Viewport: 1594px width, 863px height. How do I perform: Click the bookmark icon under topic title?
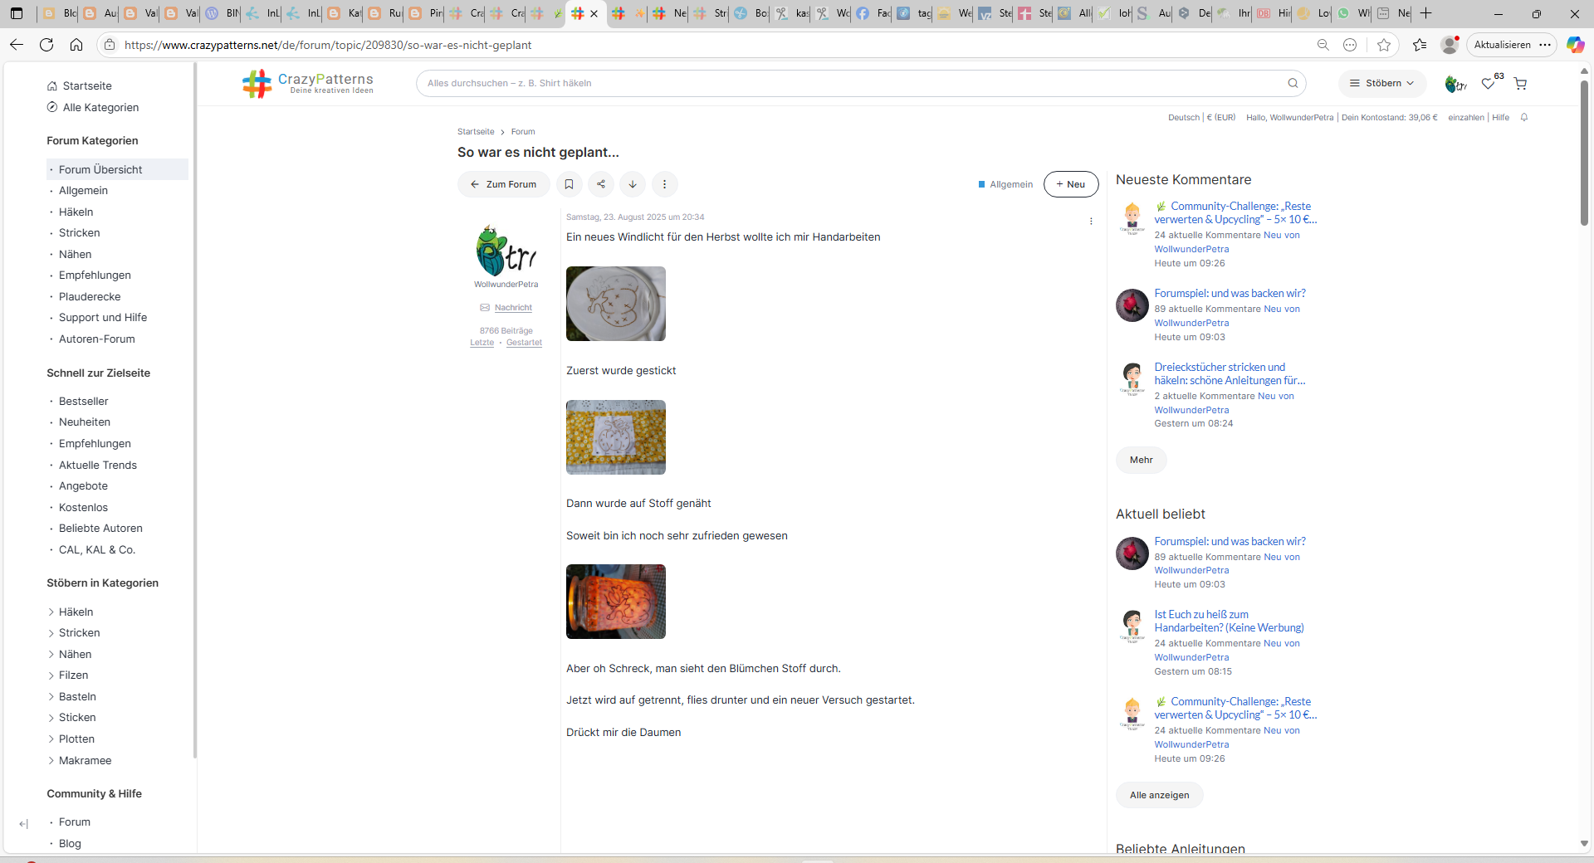point(569,184)
